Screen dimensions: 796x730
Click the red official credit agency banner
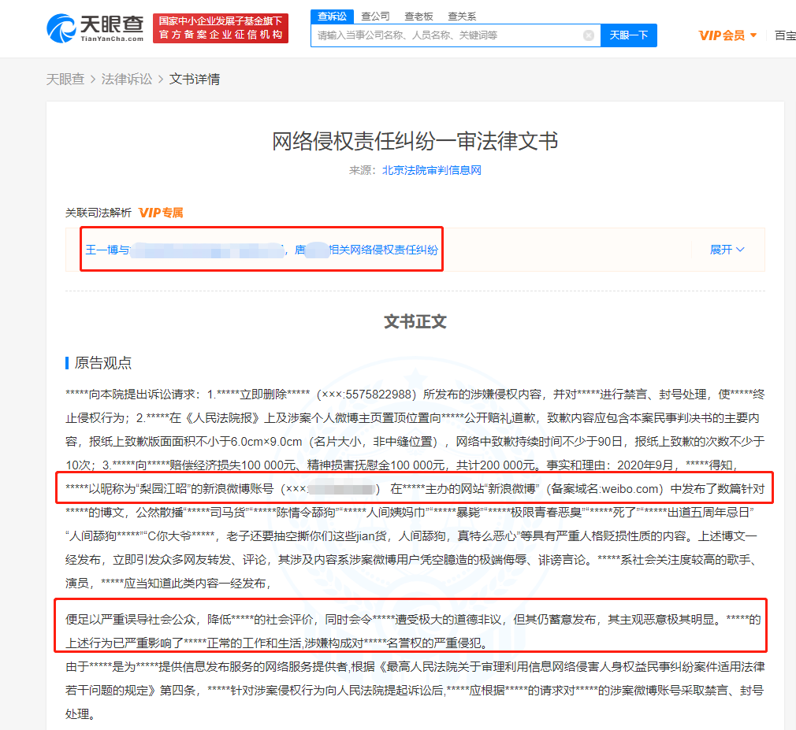click(221, 28)
